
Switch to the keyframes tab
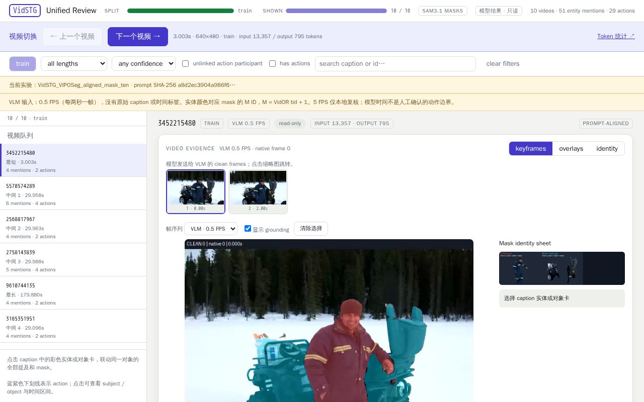[531, 149]
